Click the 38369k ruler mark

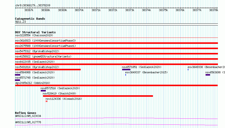pyautogui.click(x=62, y=10)
